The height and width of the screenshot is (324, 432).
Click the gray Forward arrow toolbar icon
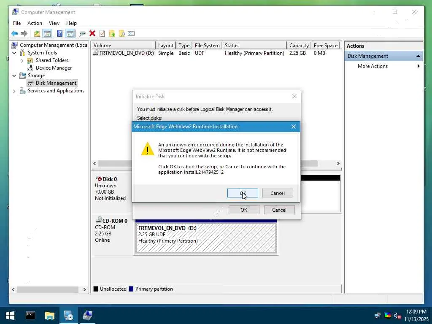coord(24,34)
